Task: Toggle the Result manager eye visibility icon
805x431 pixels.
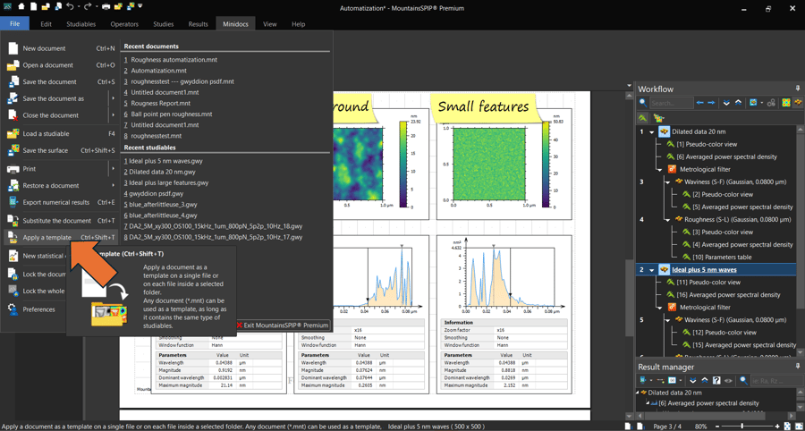Action: point(728,381)
